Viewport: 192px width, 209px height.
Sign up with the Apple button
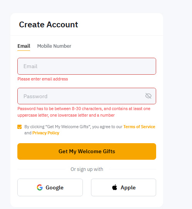point(123,187)
